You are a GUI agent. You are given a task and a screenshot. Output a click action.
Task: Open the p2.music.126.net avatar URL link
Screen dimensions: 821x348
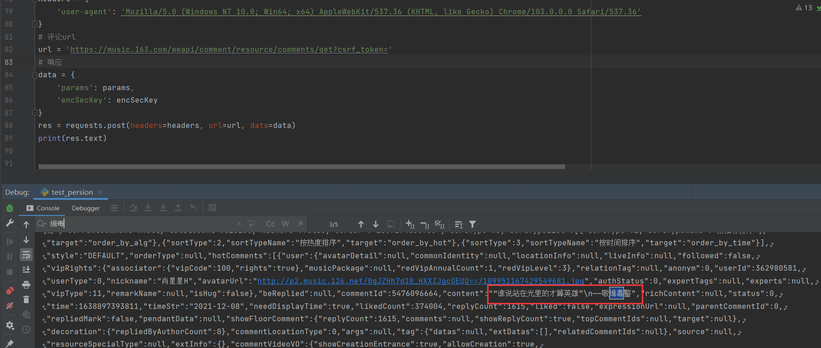[x=420, y=281]
